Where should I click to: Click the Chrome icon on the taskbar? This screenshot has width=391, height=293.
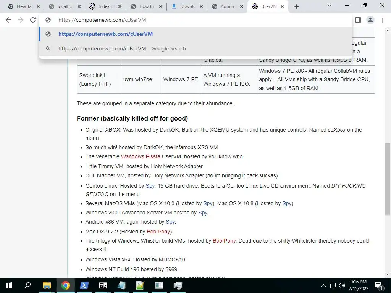tap(65, 285)
